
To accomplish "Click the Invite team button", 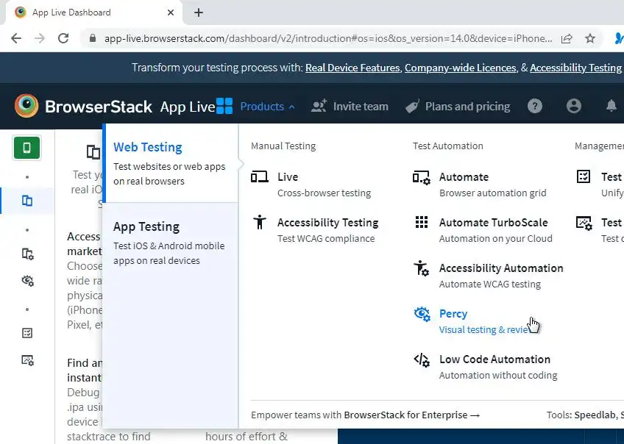I will pyautogui.click(x=350, y=107).
